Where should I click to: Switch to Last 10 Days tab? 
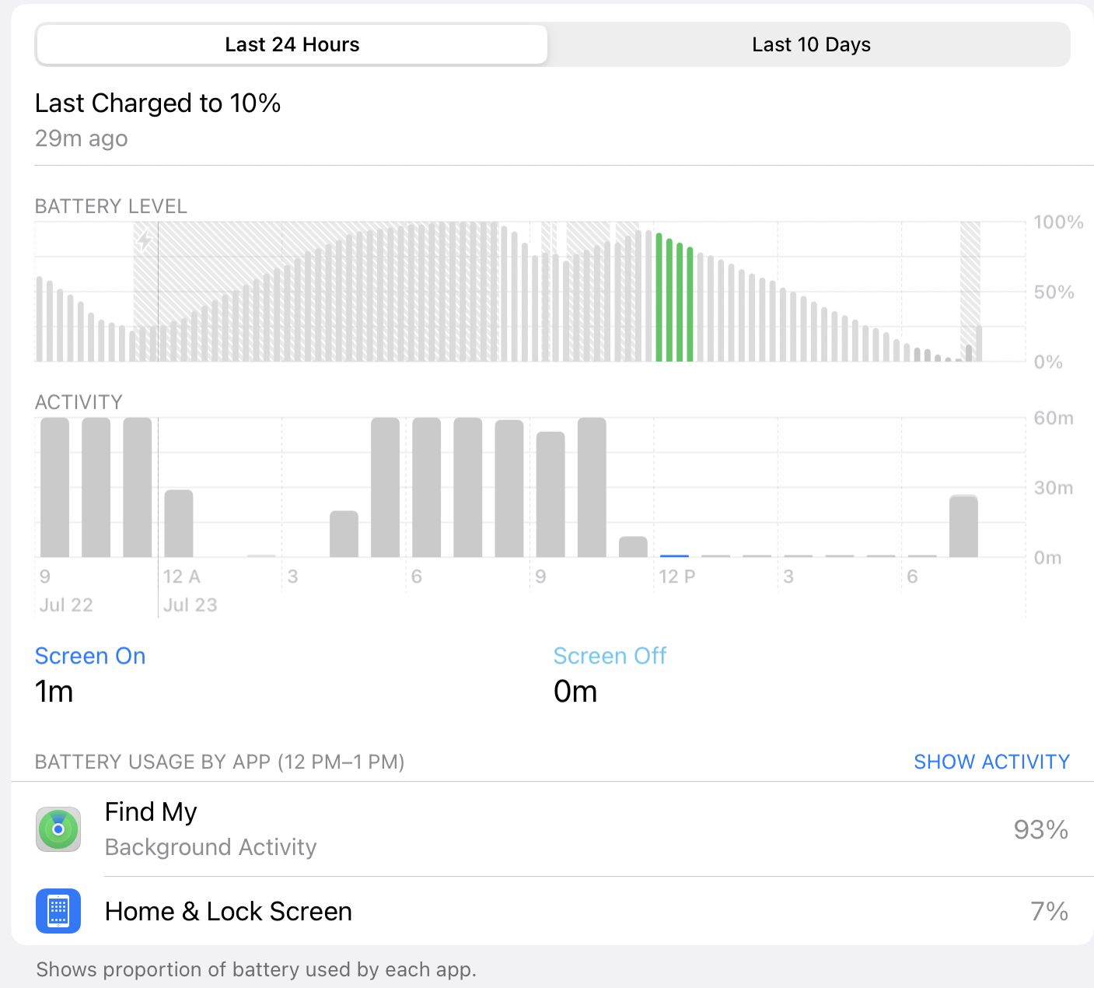810,45
